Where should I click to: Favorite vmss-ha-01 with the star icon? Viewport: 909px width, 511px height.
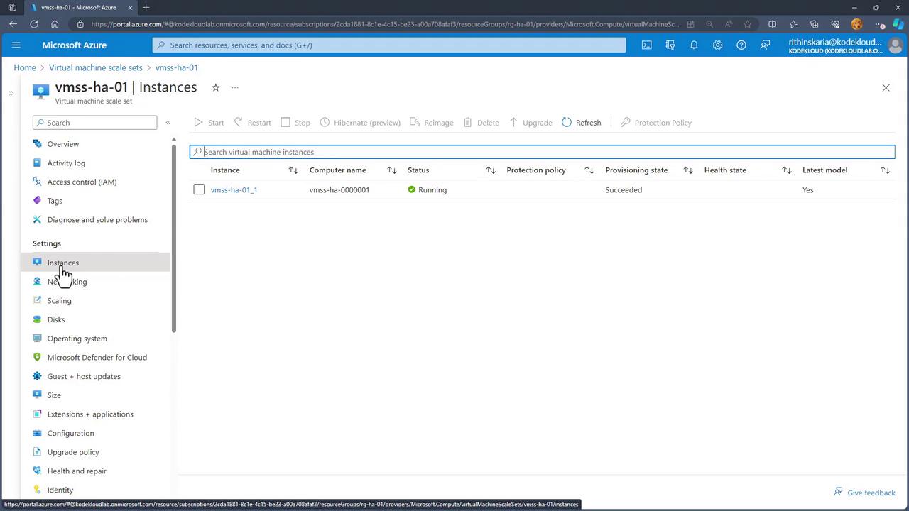point(215,87)
